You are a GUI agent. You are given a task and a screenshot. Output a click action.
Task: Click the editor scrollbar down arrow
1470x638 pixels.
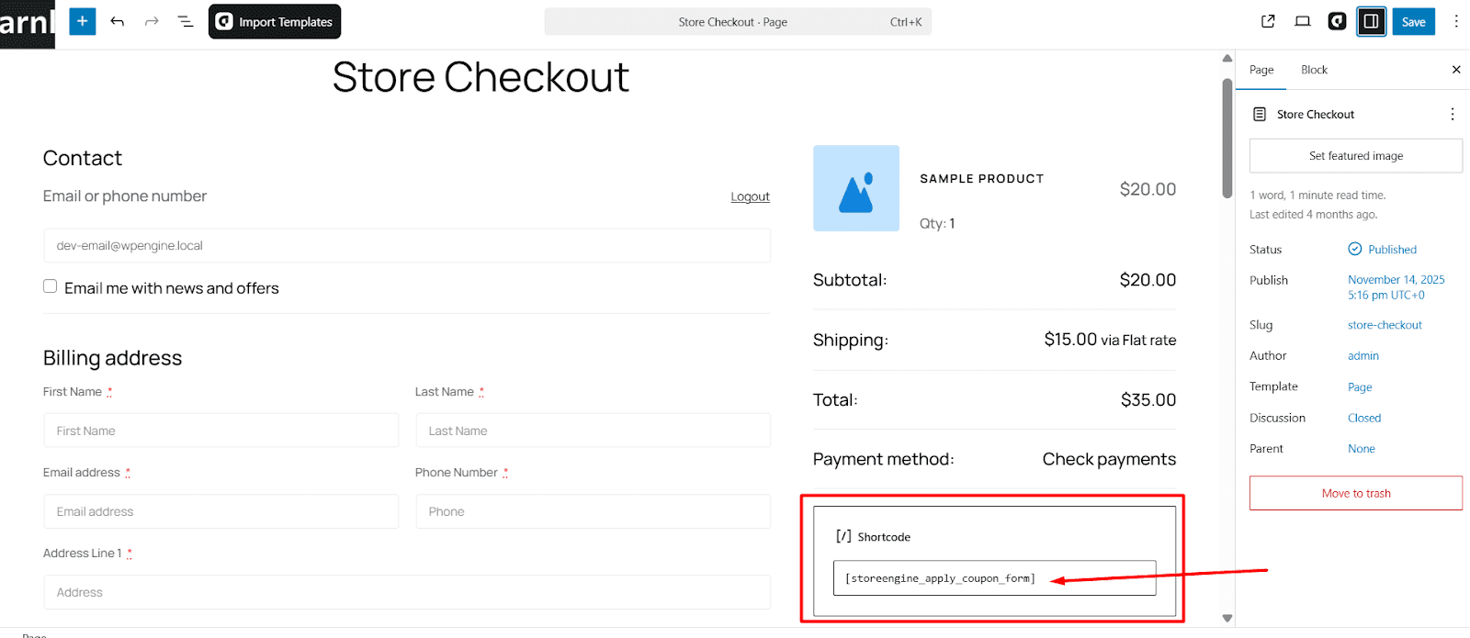coord(1227,619)
